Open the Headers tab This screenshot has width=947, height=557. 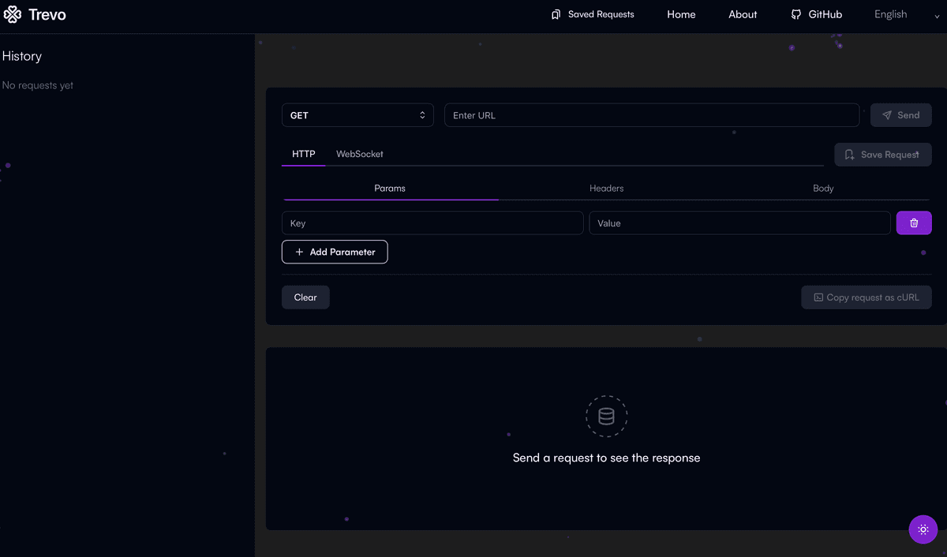point(606,188)
